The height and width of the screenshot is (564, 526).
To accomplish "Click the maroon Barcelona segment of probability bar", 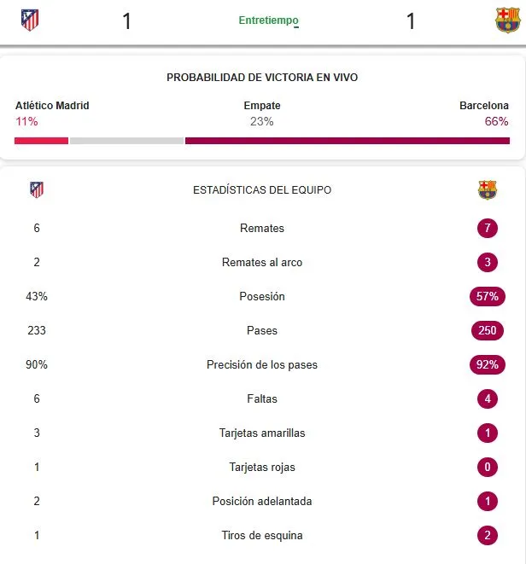I will click(347, 141).
